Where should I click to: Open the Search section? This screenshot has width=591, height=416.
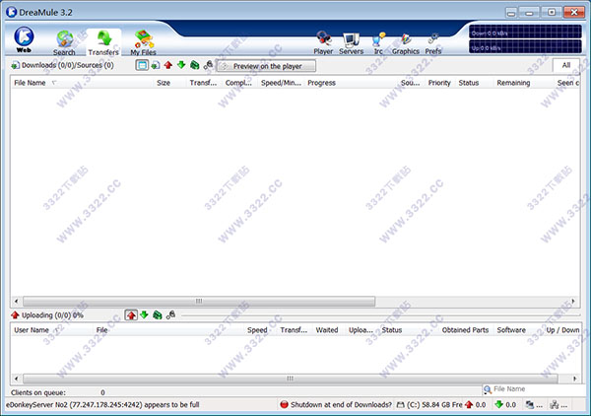coord(64,42)
